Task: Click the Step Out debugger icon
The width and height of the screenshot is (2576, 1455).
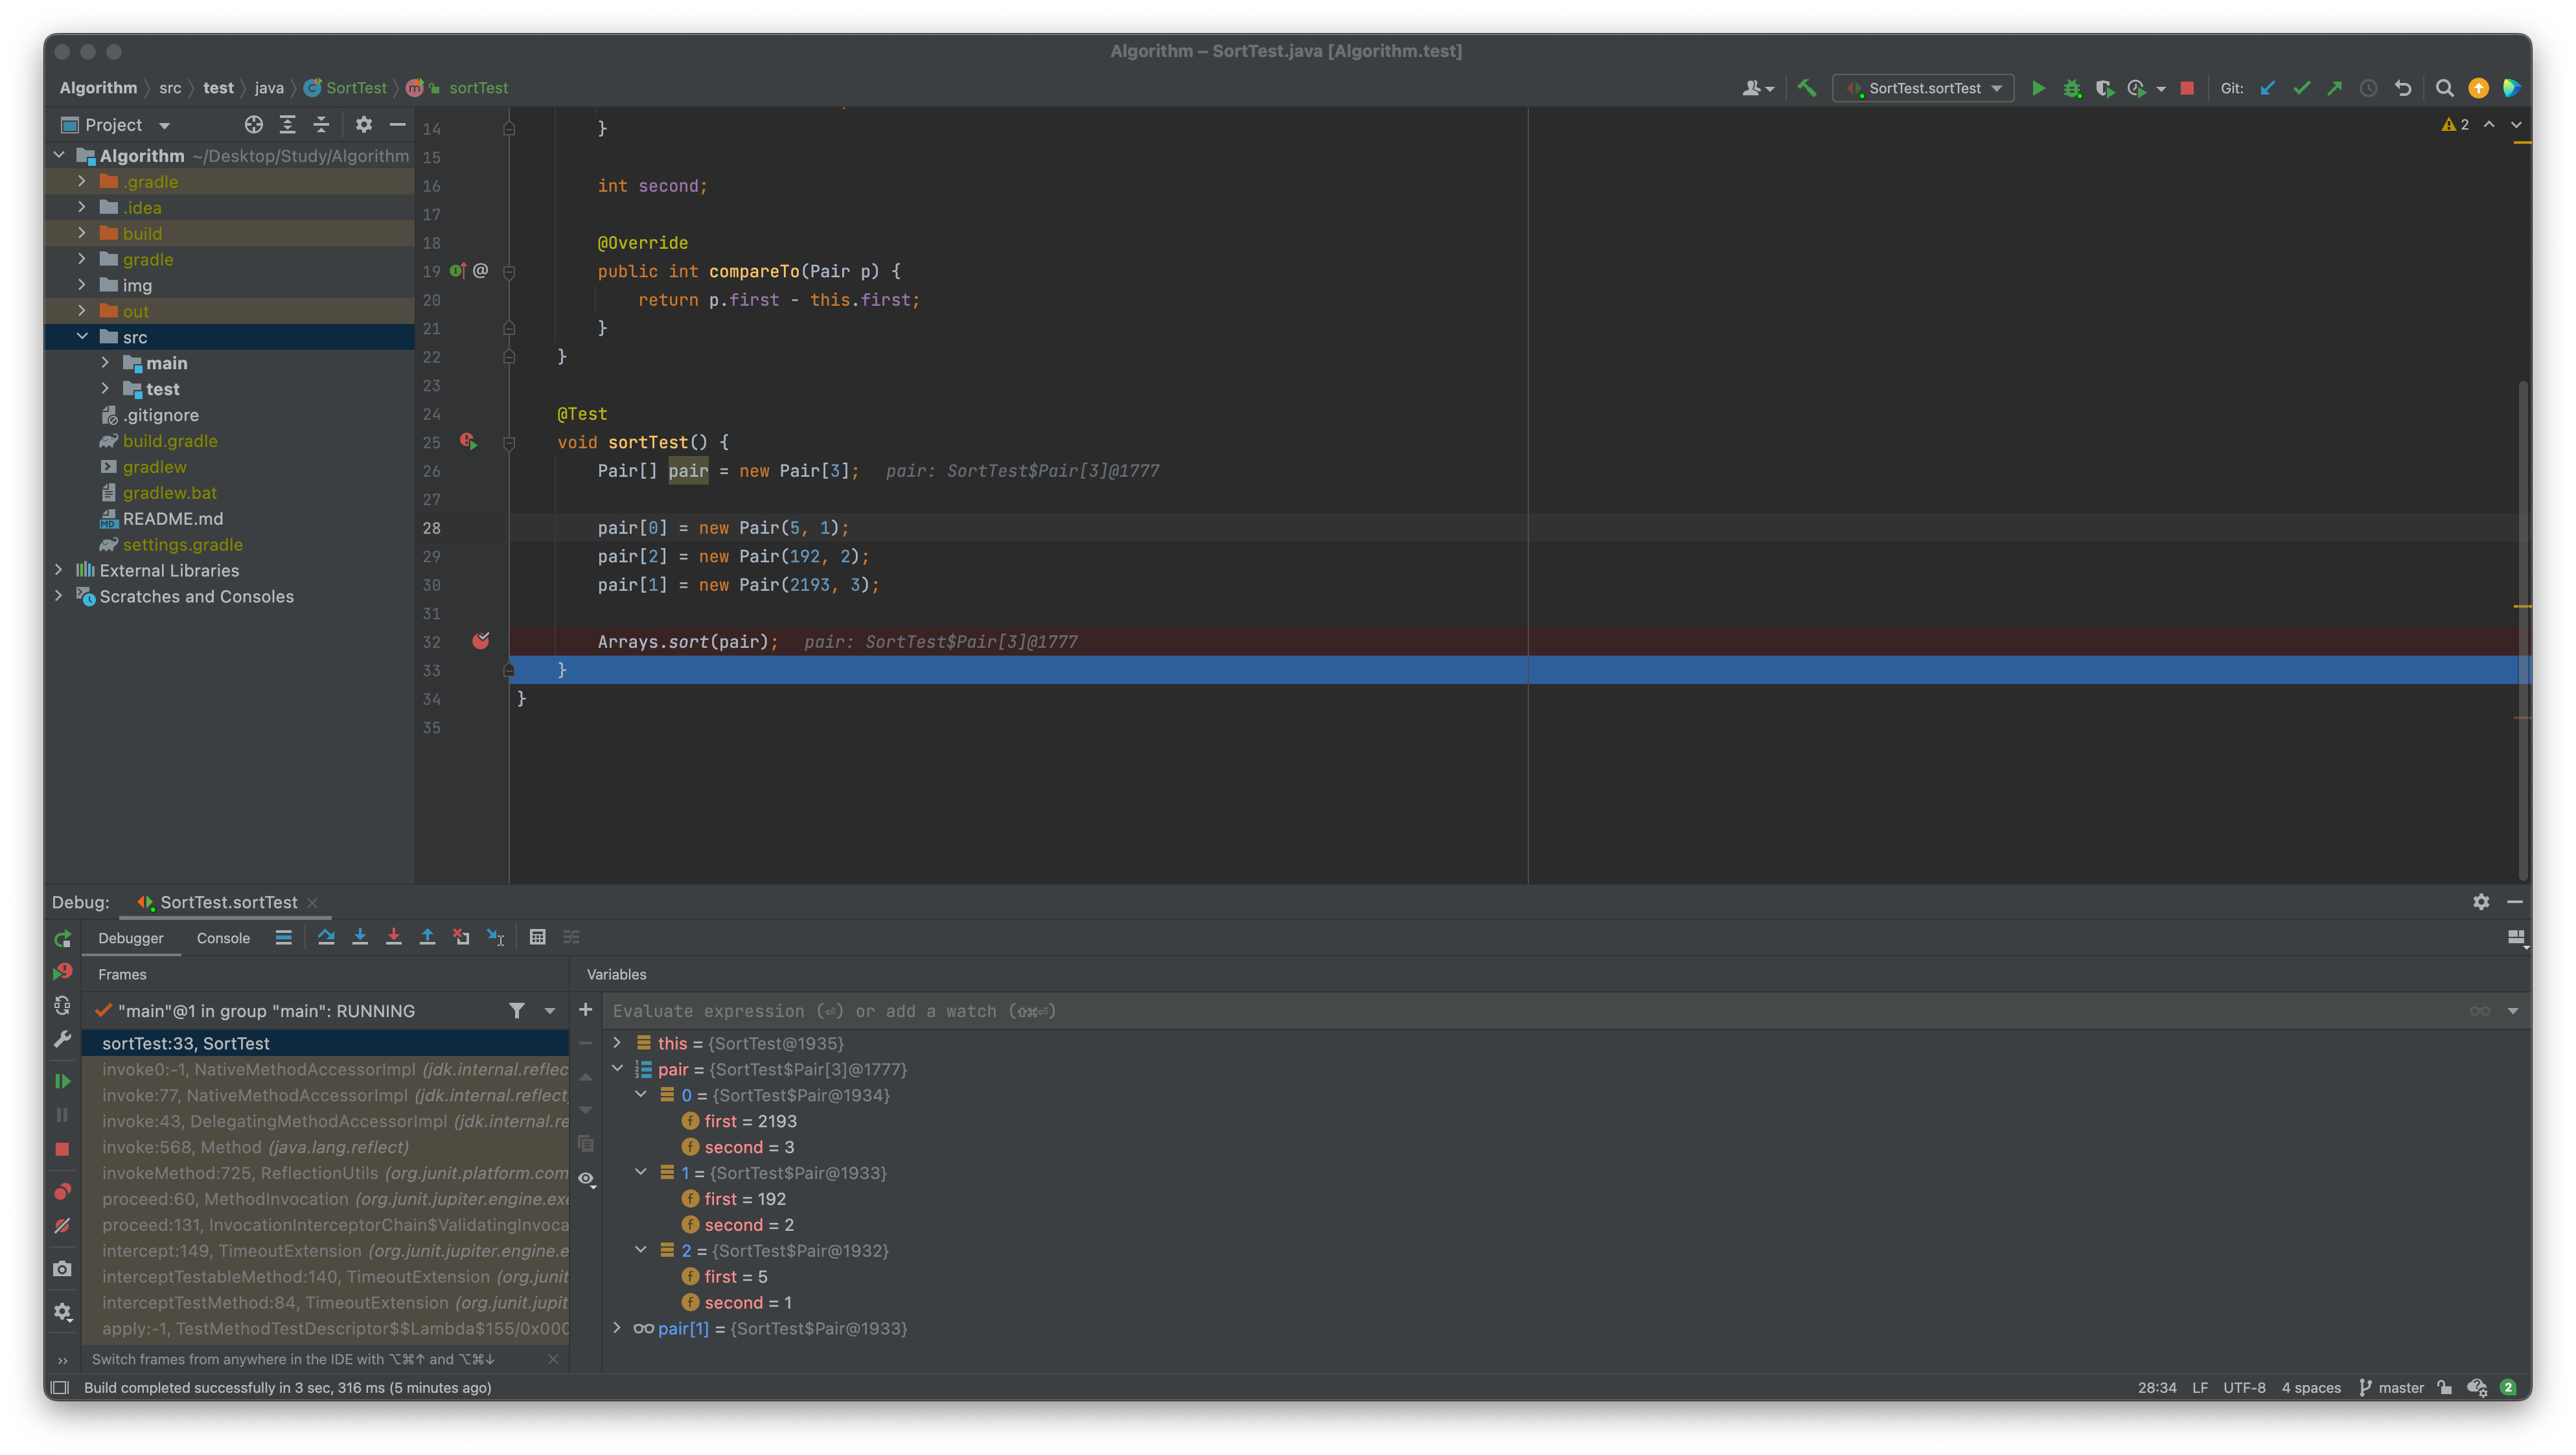Action: [x=427, y=937]
